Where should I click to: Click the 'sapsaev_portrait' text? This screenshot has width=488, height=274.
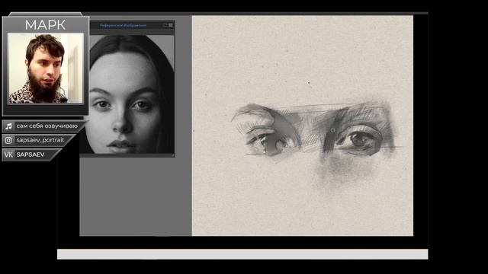(40, 140)
